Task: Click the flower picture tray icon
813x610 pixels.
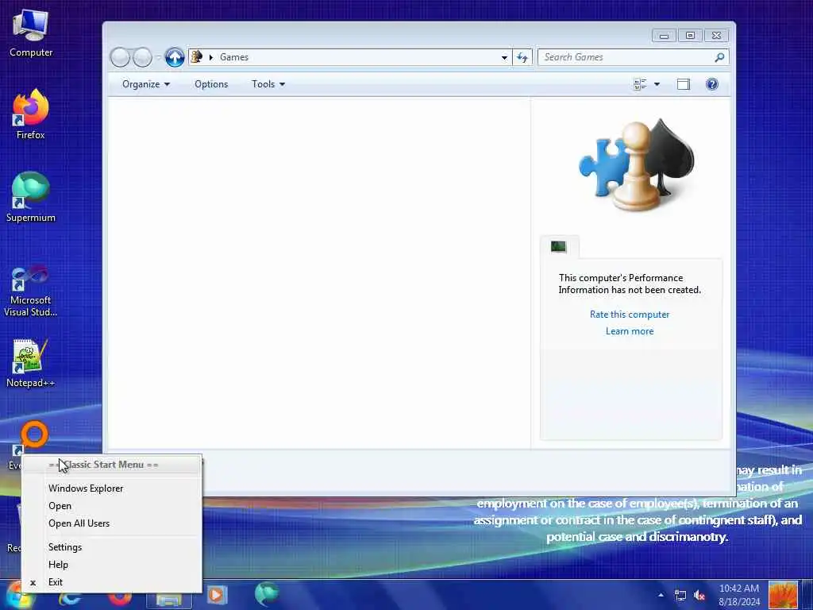Action: (783, 595)
